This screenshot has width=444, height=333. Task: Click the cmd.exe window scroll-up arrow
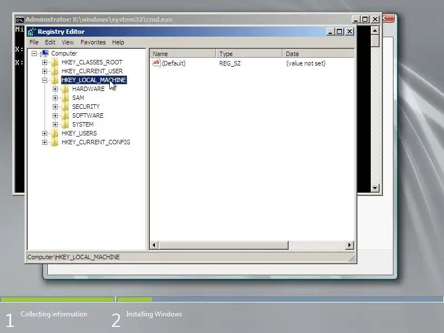click(x=375, y=31)
